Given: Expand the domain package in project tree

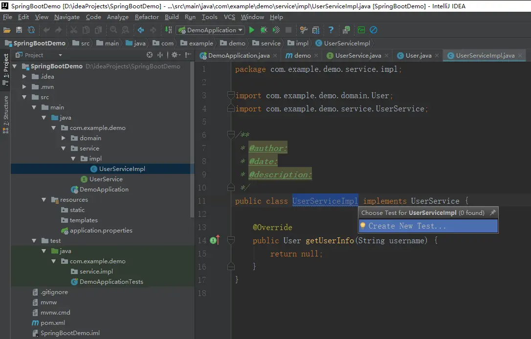Looking at the screenshot, I should point(64,138).
